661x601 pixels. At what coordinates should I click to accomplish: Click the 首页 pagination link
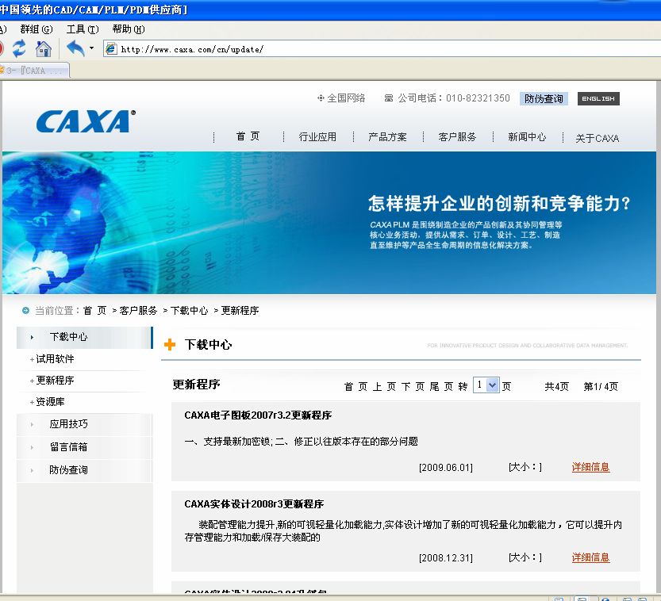[x=355, y=387]
